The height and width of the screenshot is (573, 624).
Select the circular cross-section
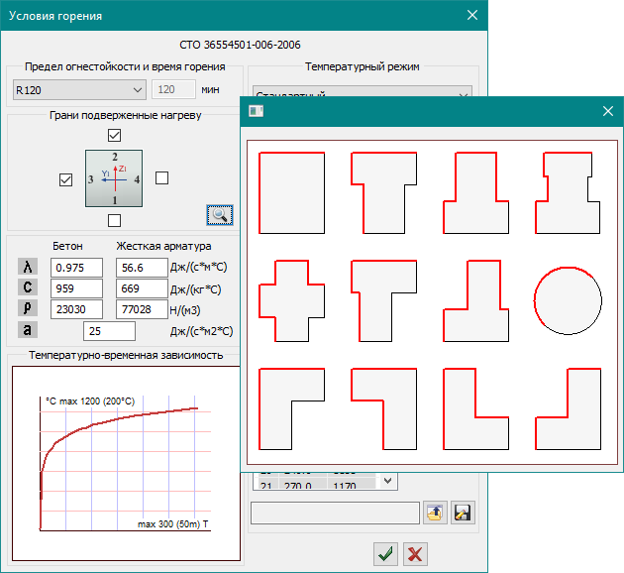568,299
